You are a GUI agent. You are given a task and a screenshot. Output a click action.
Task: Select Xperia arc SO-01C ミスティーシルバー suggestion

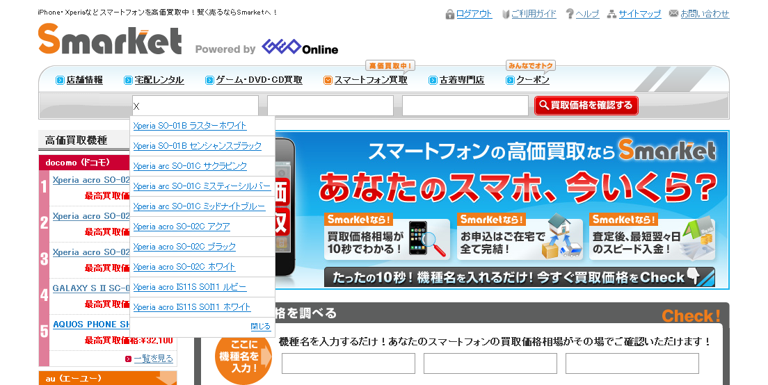point(202,186)
